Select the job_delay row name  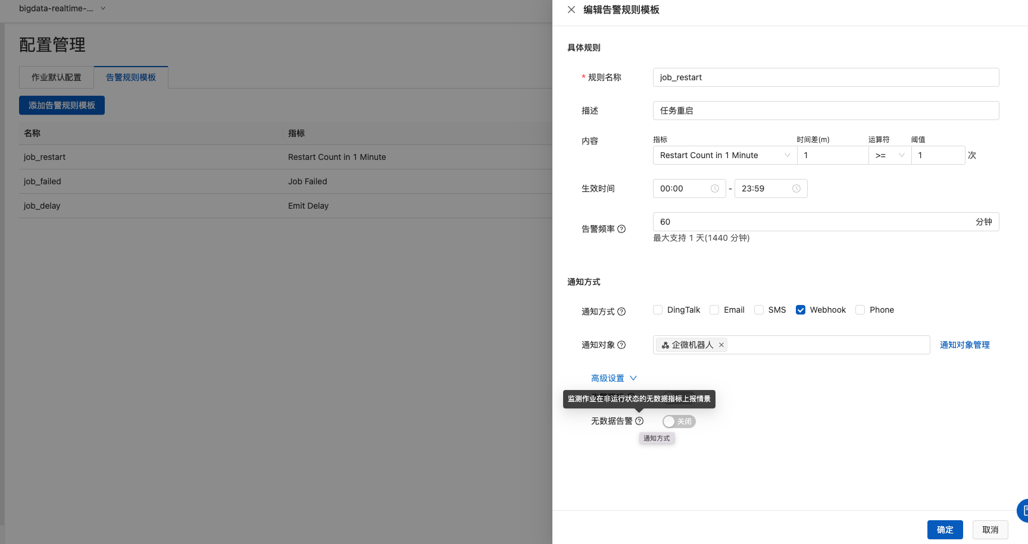coord(42,206)
